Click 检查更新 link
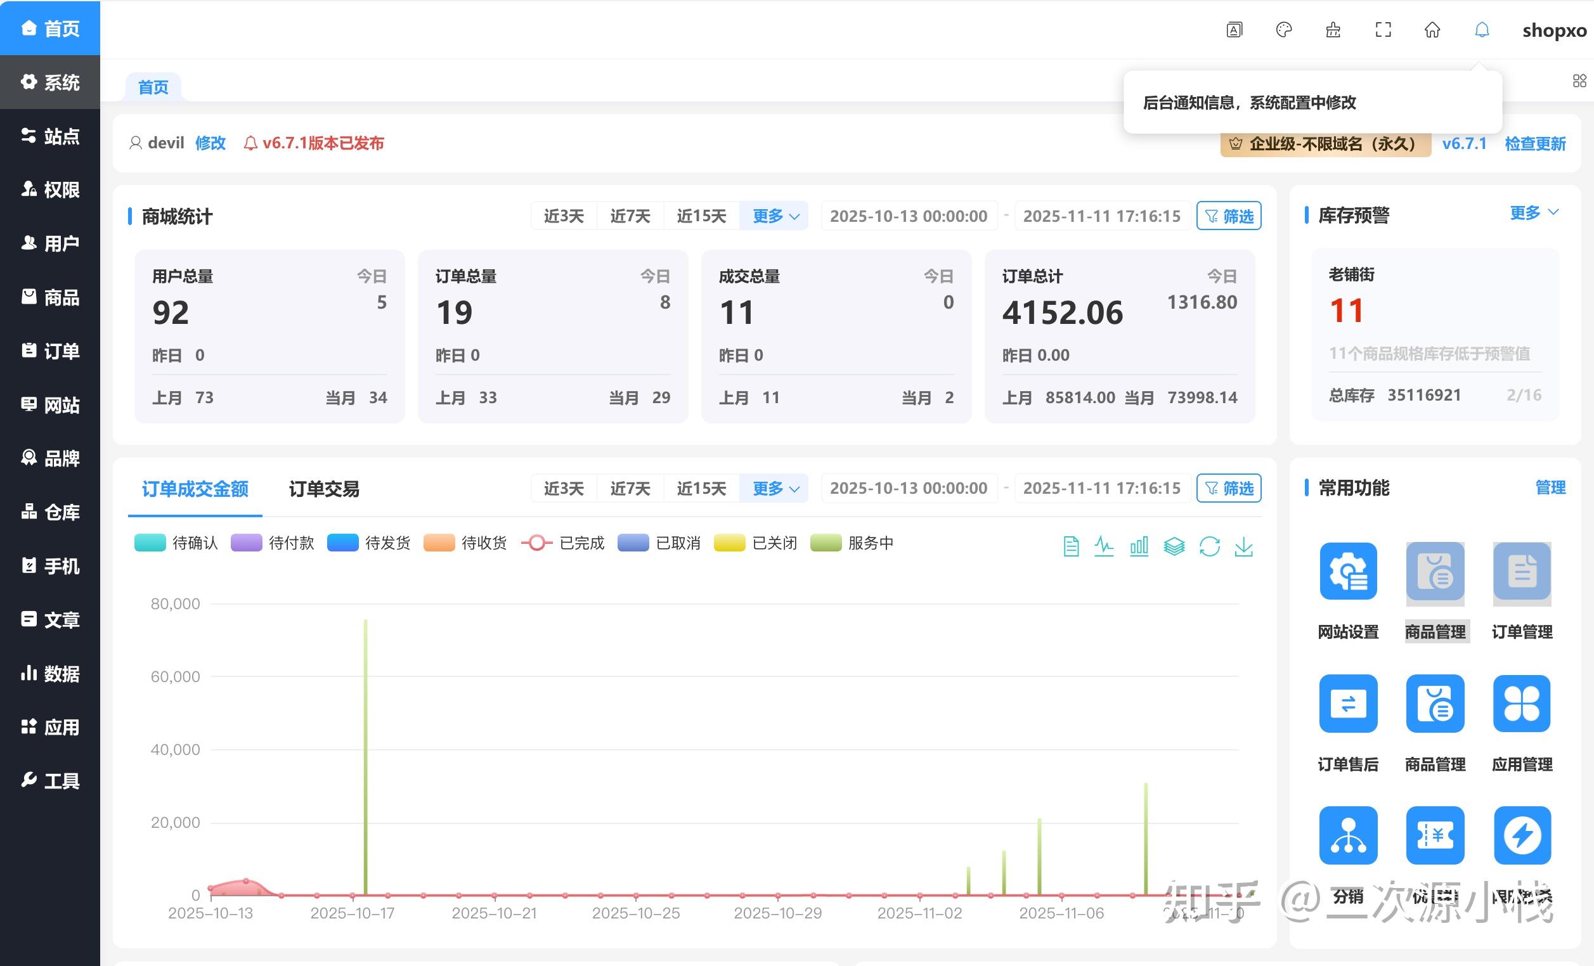Viewport: 1594px width, 966px height. point(1535,143)
